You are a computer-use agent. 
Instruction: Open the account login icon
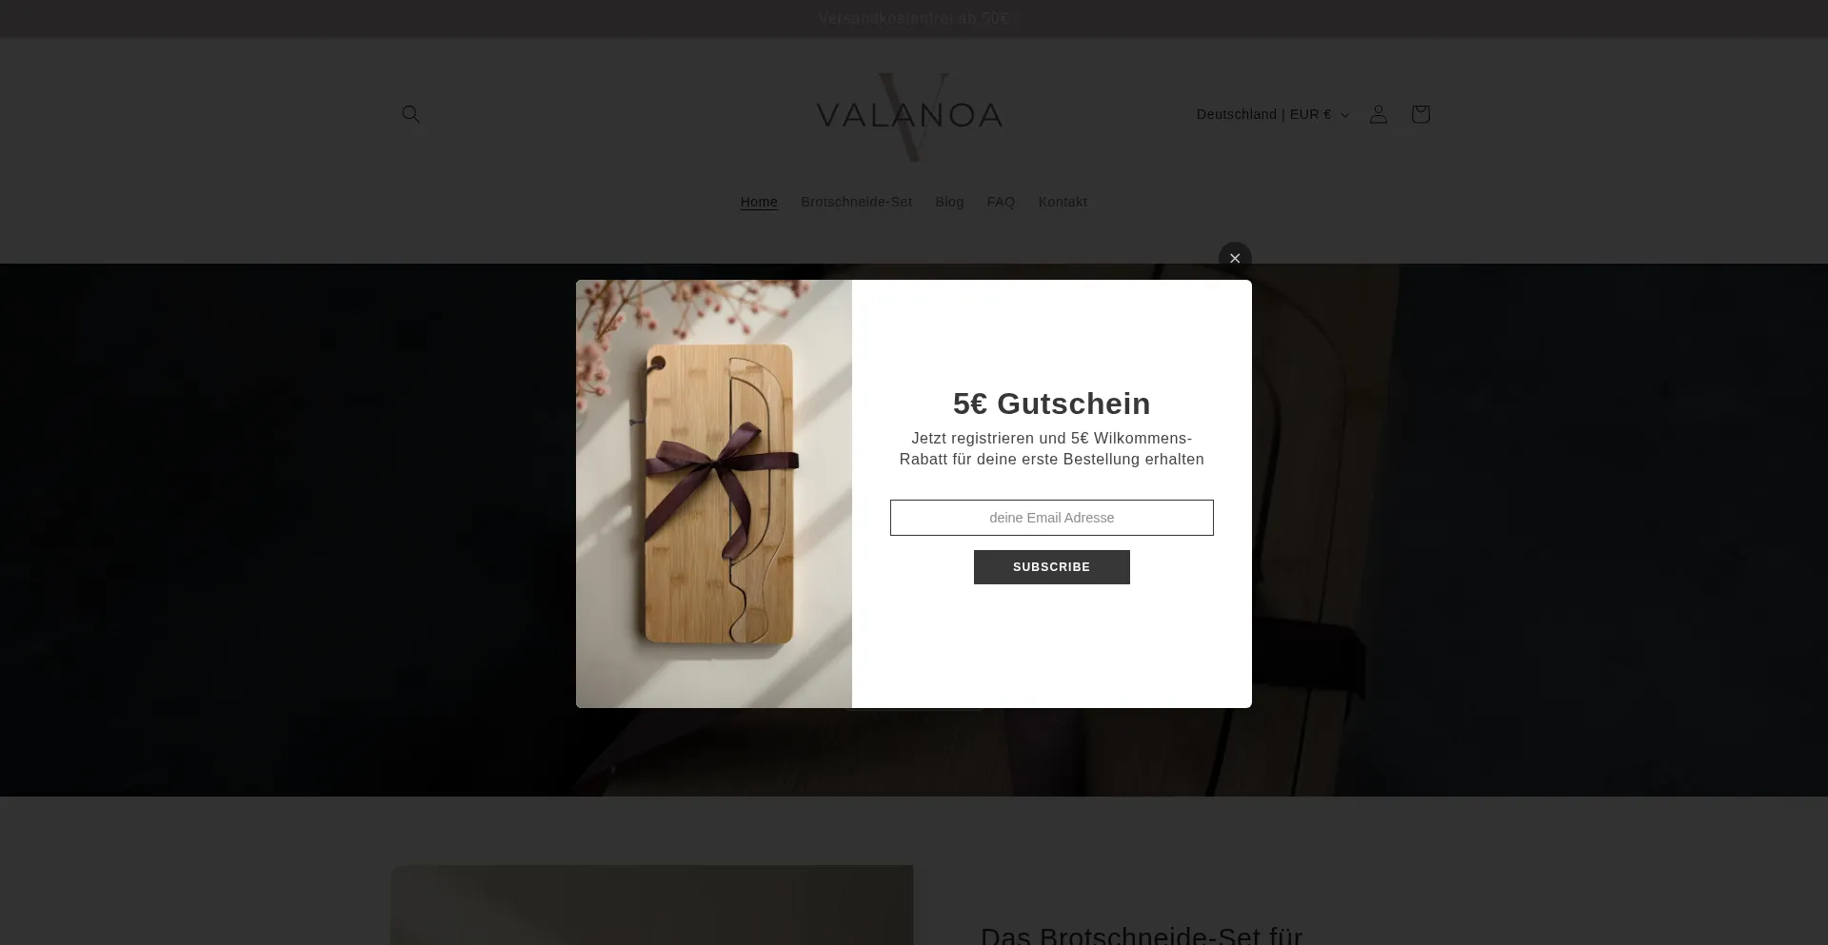click(1378, 114)
